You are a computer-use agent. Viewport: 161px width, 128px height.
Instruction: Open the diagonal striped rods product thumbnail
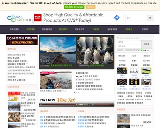coord(122,82)
